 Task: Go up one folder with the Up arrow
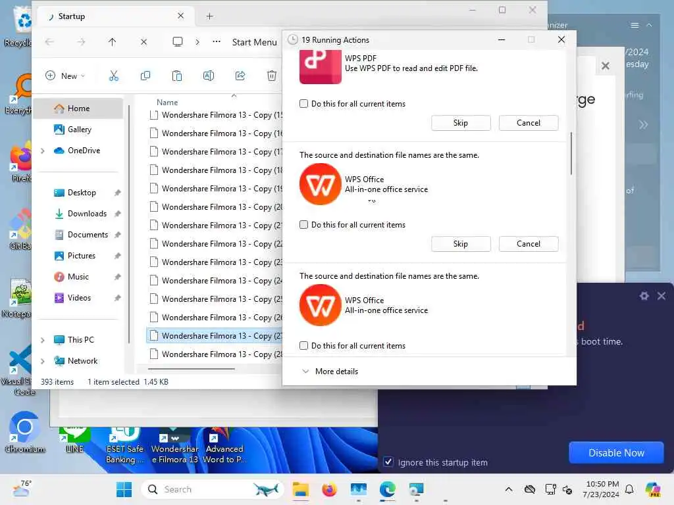click(x=112, y=41)
